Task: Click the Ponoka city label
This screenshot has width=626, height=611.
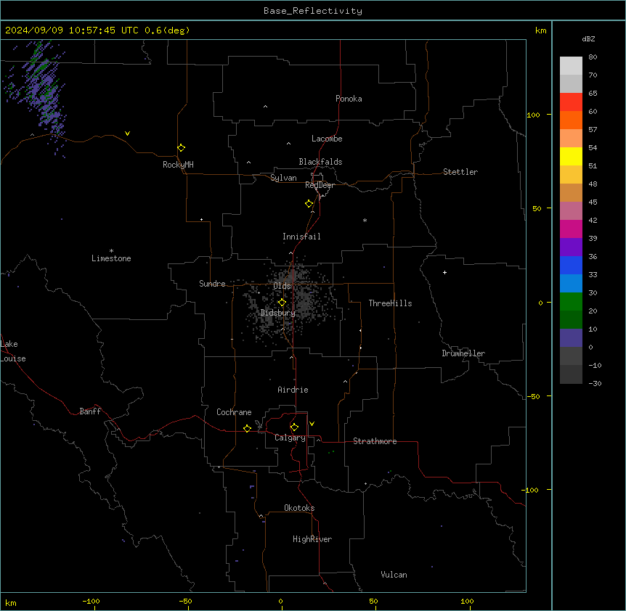Action: [349, 99]
